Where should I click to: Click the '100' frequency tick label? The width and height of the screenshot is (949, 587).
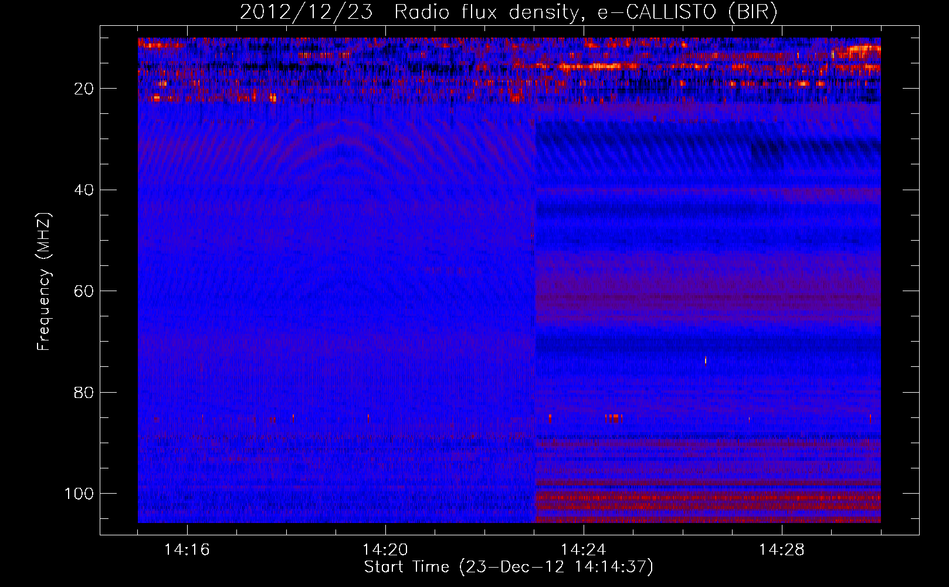(79, 494)
